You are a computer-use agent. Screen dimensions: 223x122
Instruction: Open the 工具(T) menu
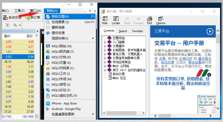19,11
